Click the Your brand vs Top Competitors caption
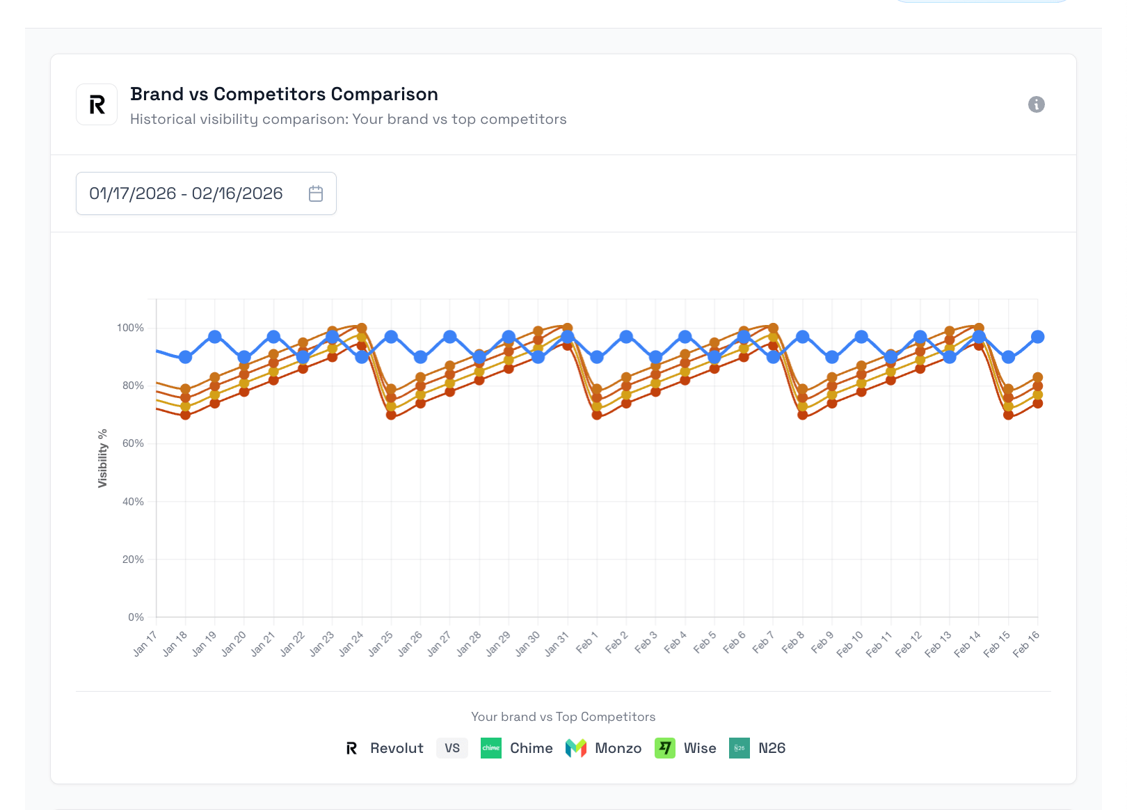The width and height of the screenshot is (1127, 810). click(563, 716)
